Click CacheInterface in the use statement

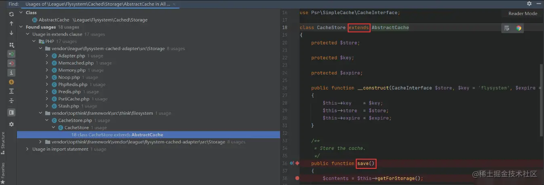pos(377,13)
